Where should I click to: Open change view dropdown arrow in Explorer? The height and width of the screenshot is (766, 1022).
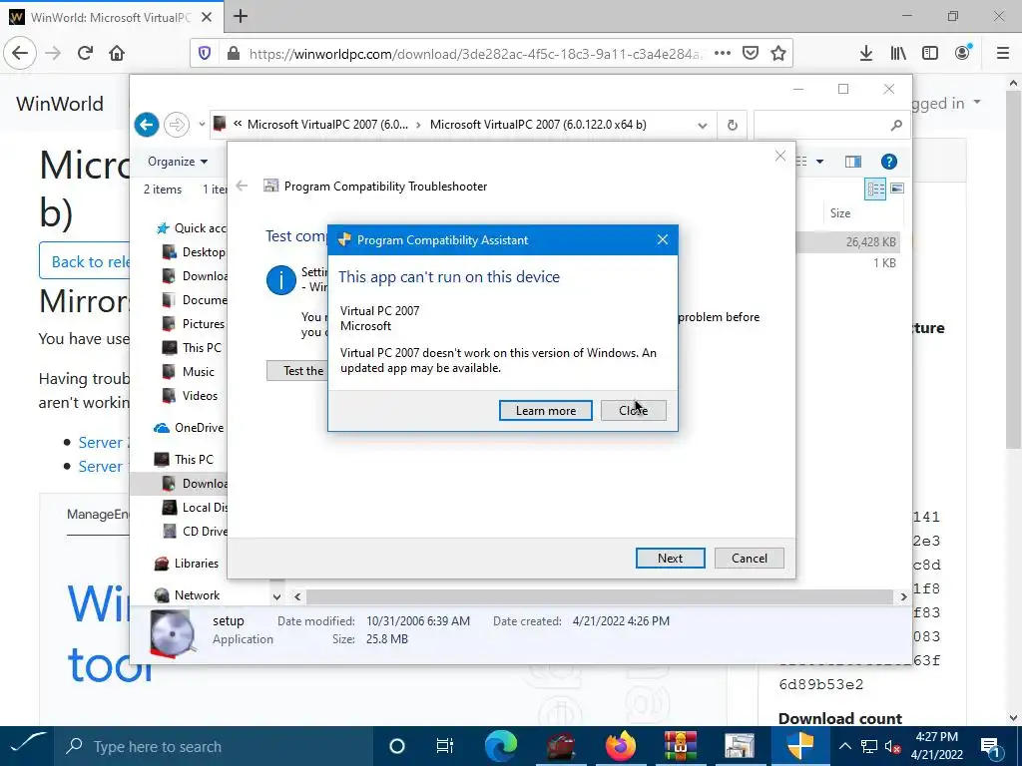(819, 162)
